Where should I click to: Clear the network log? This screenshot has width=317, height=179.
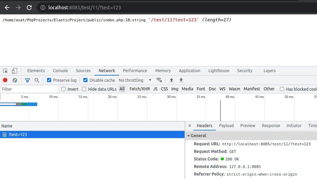(x=15, y=80)
